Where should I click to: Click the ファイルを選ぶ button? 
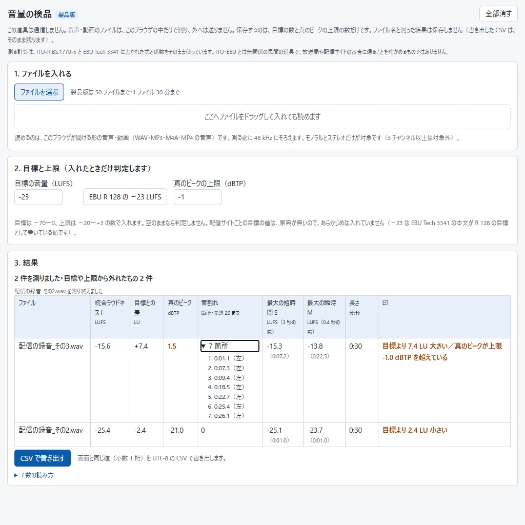point(39,92)
